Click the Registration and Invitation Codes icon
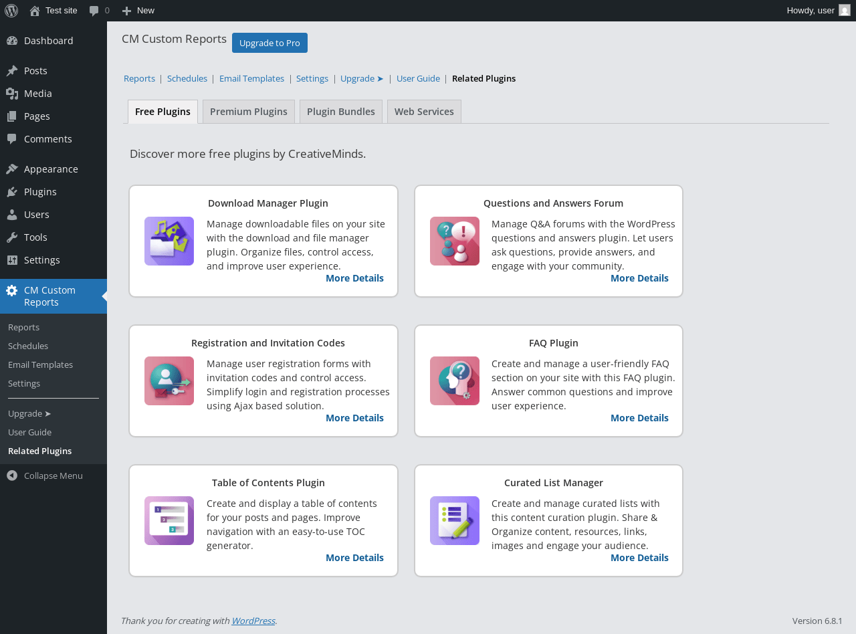 [x=169, y=381]
